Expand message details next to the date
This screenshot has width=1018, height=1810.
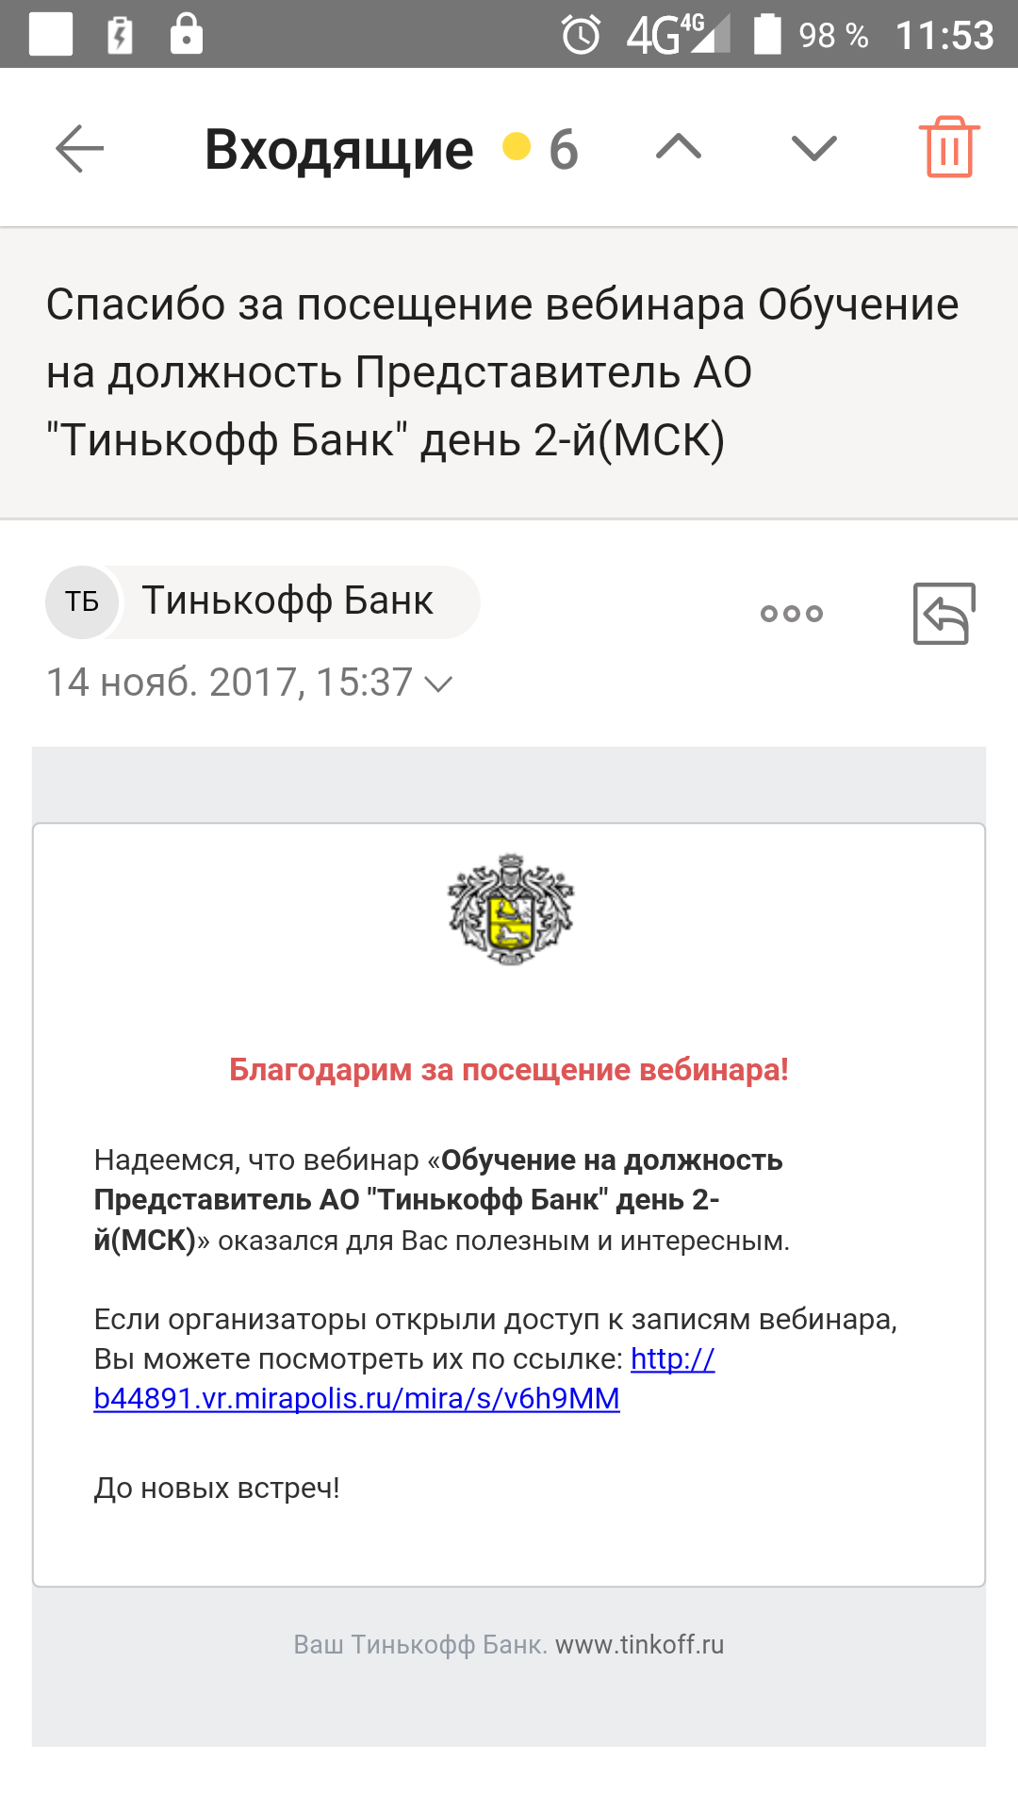pyautogui.click(x=439, y=683)
